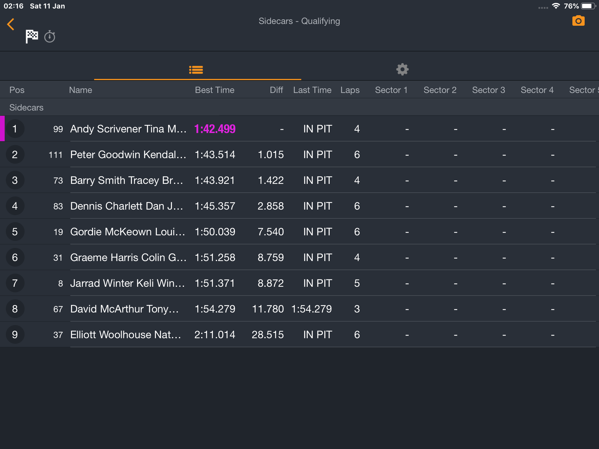599x449 pixels.
Task: Open the stopwatch timer view
Action: [50, 37]
